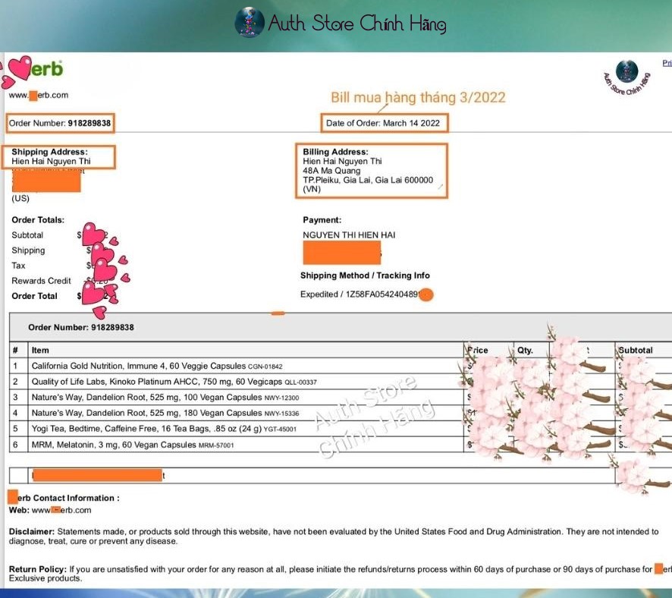Image resolution: width=672 pixels, height=598 pixels.
Task: Click the Tax label in Order Totals
Action: (18, 266)
